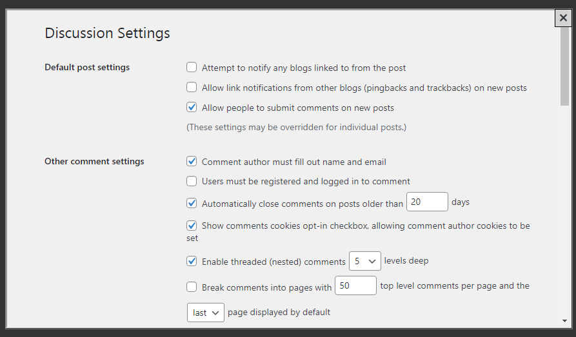Screen dimensions: 576x337
Task: Enable notifying blogs linked from the post
Action: [x=192, y=67]
